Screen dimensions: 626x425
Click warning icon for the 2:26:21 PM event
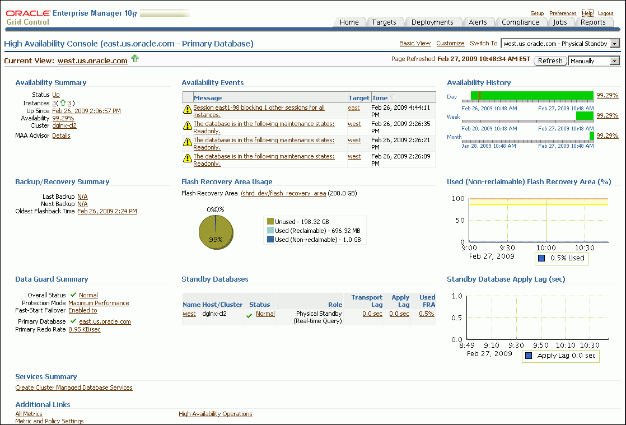tap(187, 142)
